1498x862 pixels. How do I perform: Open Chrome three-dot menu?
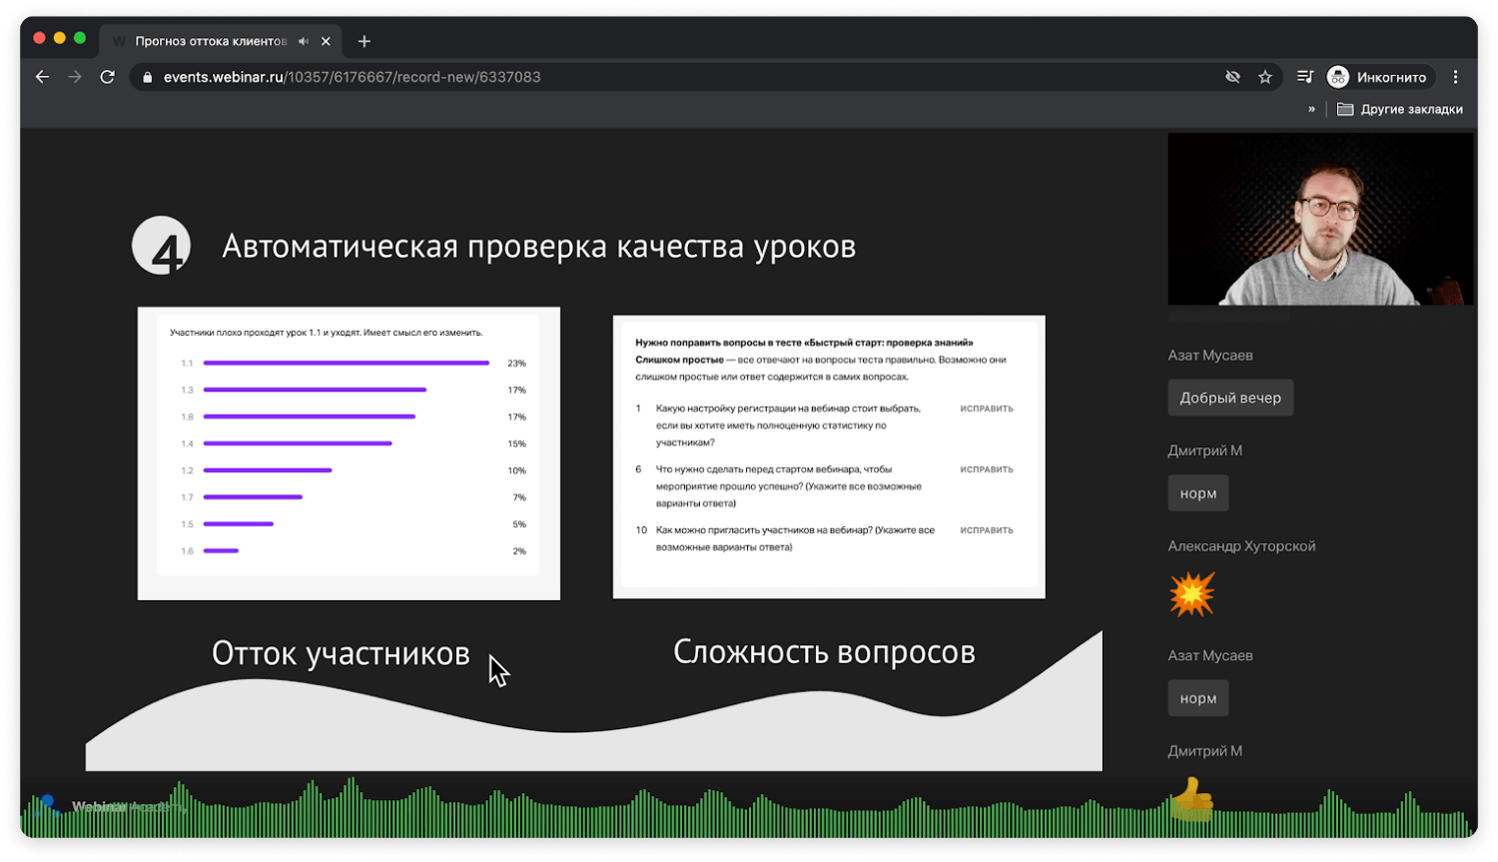(1455, 77)
